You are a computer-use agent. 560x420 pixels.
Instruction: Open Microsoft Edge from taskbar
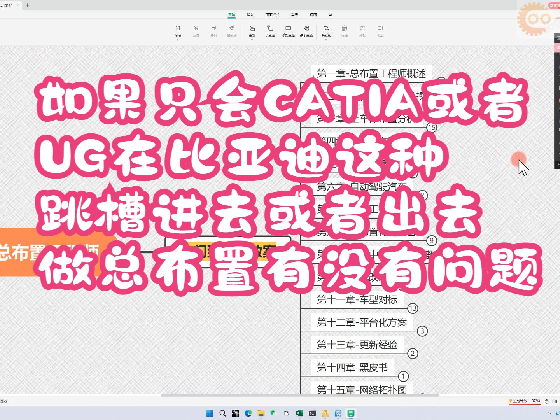(x=248, y=413)
